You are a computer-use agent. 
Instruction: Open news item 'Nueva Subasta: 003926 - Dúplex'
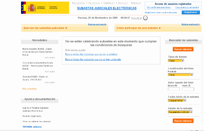(x=38, y=52)
